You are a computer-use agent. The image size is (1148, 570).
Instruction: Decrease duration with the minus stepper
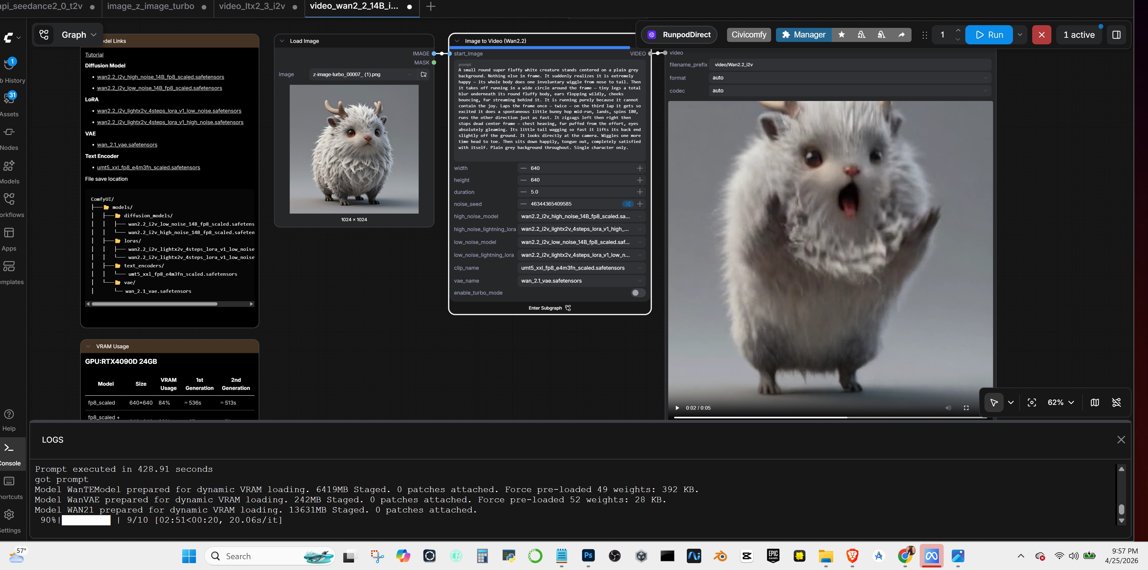524,192
